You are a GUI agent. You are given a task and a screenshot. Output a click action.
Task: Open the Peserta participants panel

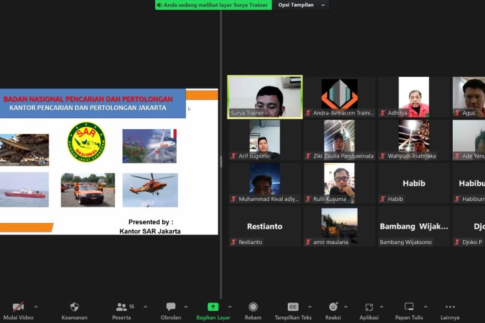coord(122,307)
